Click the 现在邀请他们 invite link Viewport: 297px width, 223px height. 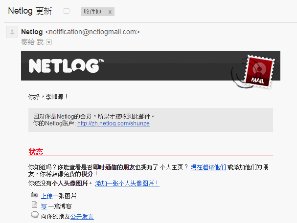tap(208, 167)
